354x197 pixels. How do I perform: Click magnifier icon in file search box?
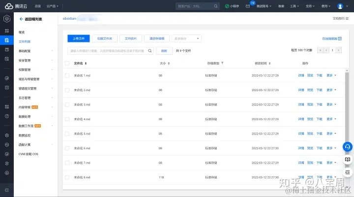click(149, 51)
